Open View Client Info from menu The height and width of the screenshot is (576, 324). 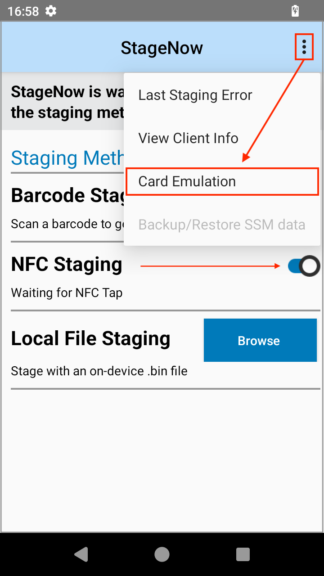click(189, 138)
